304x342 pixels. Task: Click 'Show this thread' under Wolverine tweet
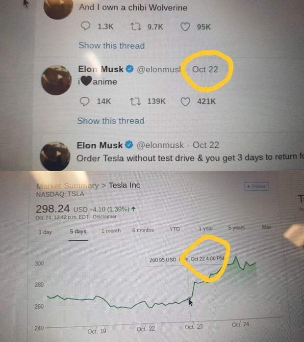pyautogui.click(x=111, y=46)
